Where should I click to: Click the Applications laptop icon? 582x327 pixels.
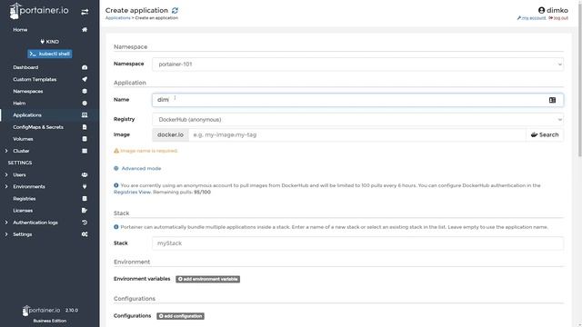(x=85, y=115)
